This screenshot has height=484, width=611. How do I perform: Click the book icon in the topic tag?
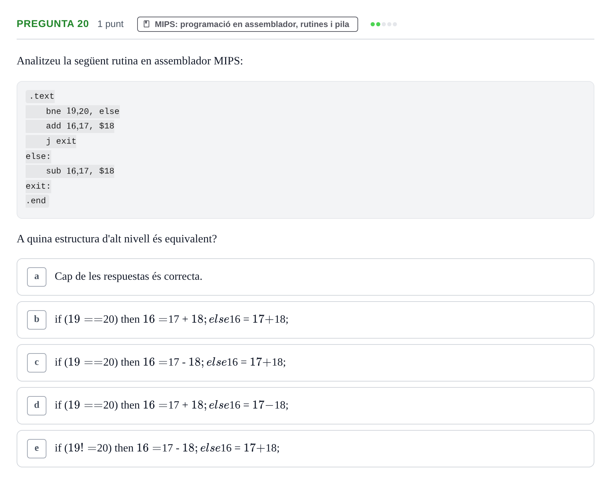click(x=147, y=24)
